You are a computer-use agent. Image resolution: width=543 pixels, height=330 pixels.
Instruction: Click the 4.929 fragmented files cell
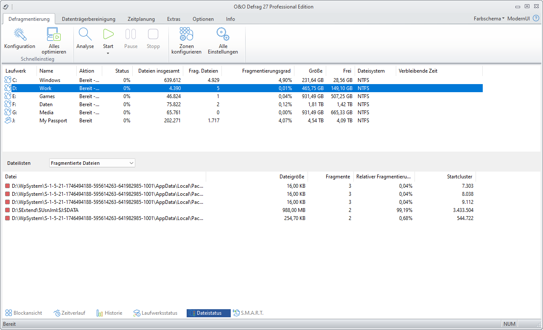point(213,80)
